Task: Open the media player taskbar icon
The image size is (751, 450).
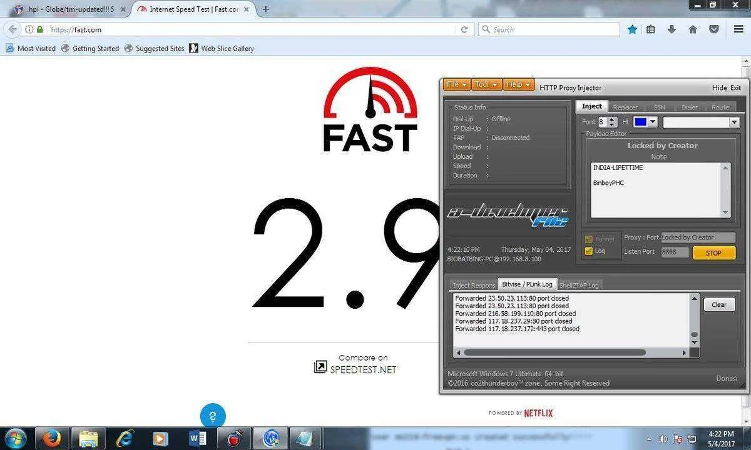Action: 160,438
